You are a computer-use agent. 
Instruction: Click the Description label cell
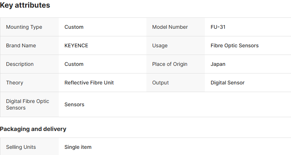point(20,64)
